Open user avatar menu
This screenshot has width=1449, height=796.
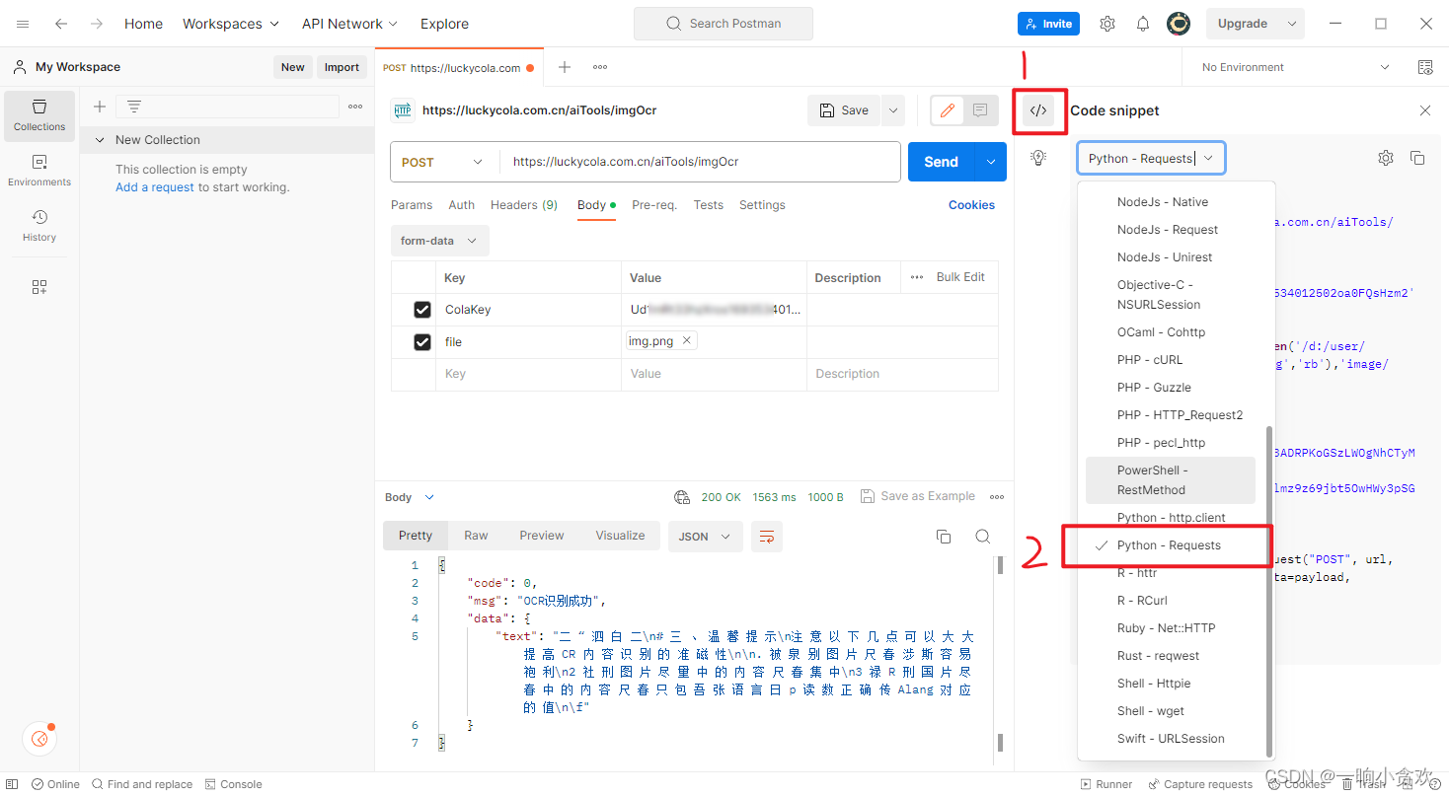click(1178, 24)
